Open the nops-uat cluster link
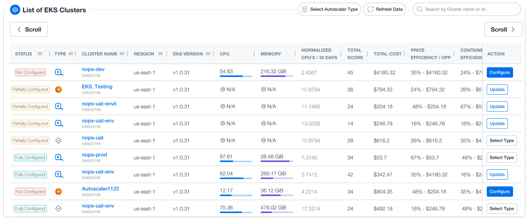 coord(93,138)
